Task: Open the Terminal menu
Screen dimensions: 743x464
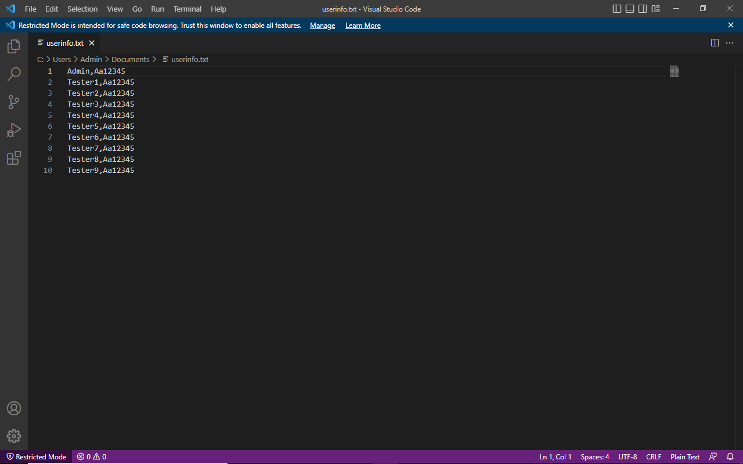Action: click(x=187, y=9)
